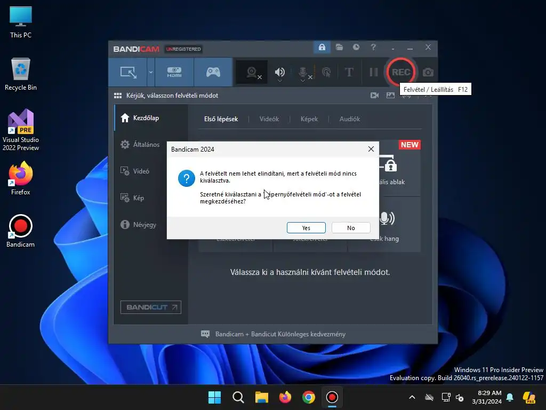
Task: Toggle the speaker sound icon
Action: click(x=279, y=72)
